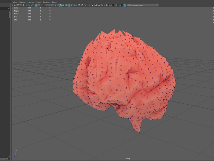This screenshot has width=214, height=161.
Task: Toggle the View Transform button
Action: pyautogui.click(x=125, y=5)
